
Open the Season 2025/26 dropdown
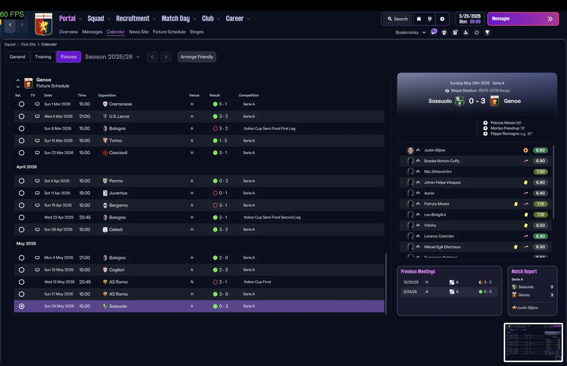[113, 57]
